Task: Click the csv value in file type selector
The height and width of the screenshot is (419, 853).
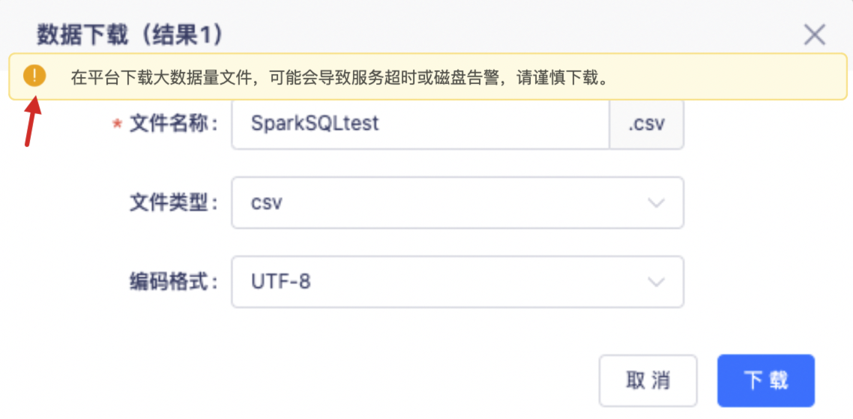Action: point(267,204)
